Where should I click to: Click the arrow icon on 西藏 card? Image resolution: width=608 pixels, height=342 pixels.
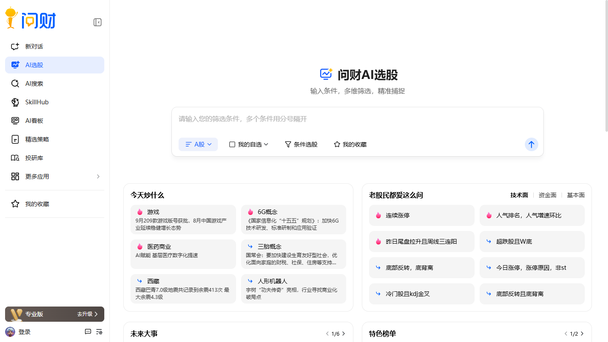[140, 281]
